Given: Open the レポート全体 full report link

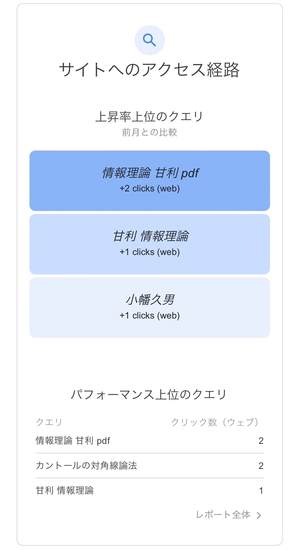Looking at the screenshot, I should [x=223, y=515].
